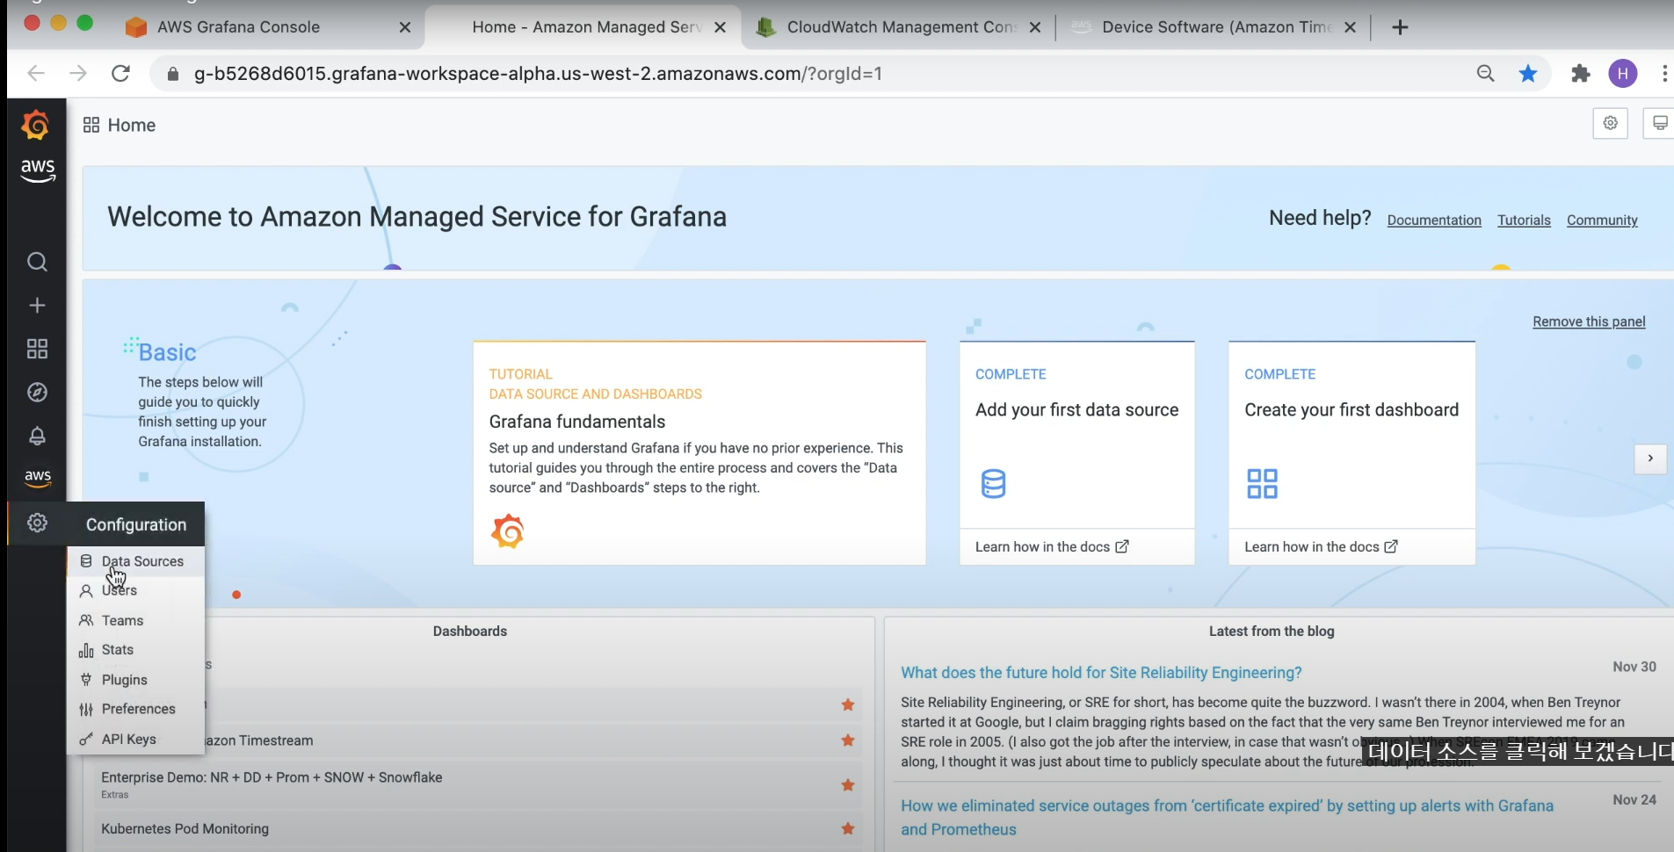Unstar the Kubernetes Pod Monitoring dashboard

click(848, 828)
